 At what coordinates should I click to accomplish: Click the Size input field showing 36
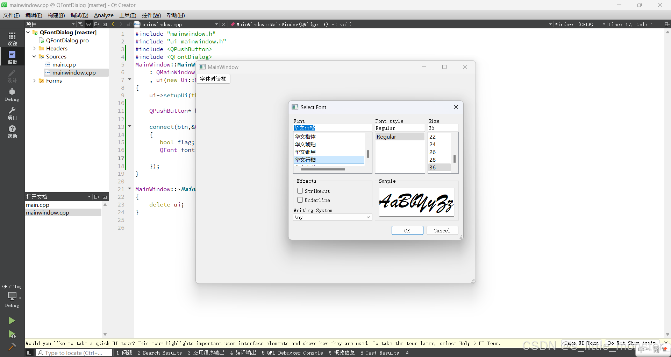click(x=443, y=128)
